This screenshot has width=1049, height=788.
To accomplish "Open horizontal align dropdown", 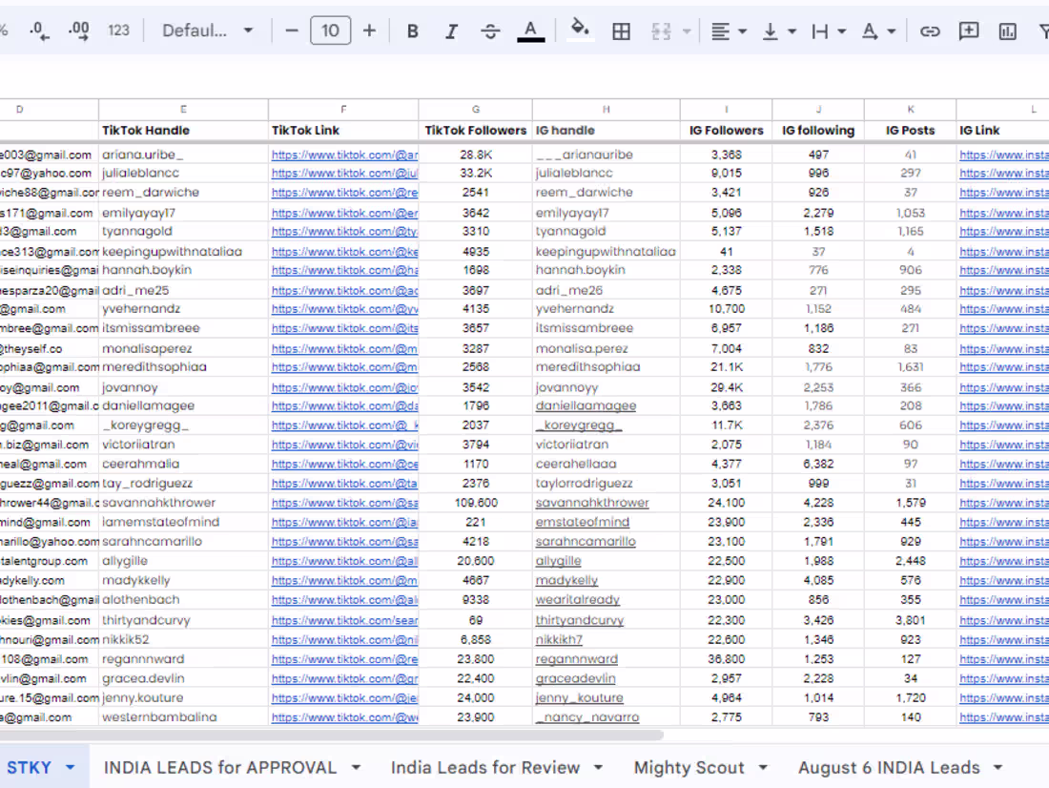I will [728, 31].
